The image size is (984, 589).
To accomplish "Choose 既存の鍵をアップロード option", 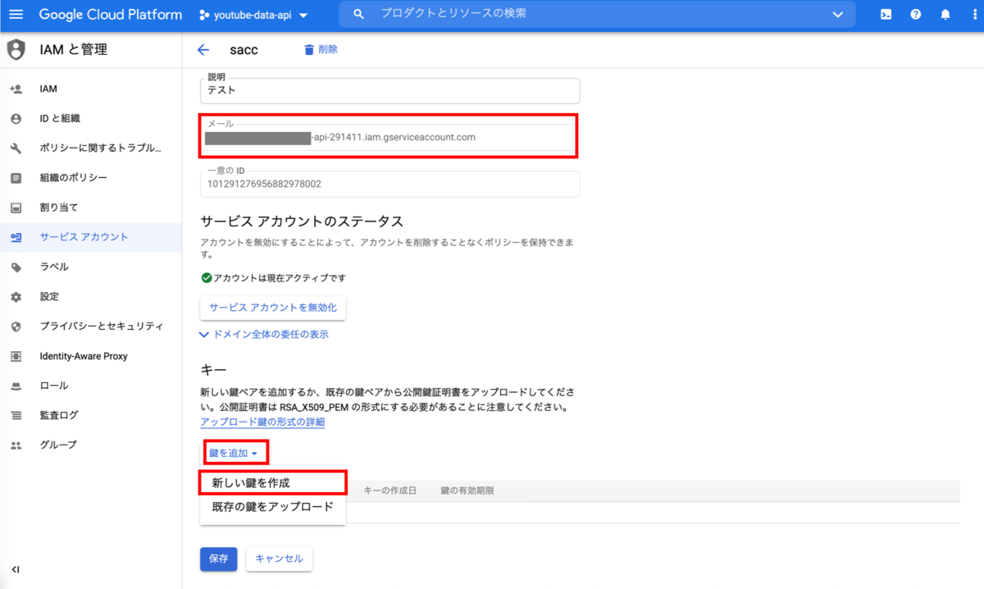I will click(x=272, y=508).
